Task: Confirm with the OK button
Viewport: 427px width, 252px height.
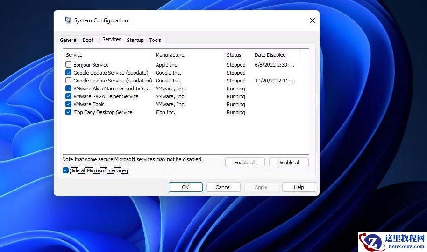Action: (185, 187)
